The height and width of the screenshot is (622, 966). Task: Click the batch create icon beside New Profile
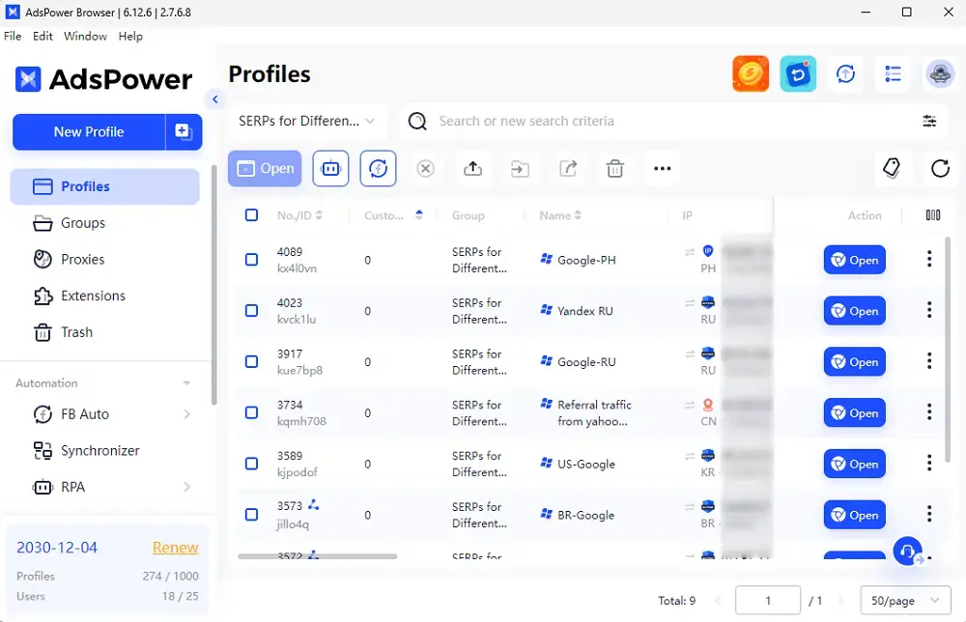click(184, 131)
